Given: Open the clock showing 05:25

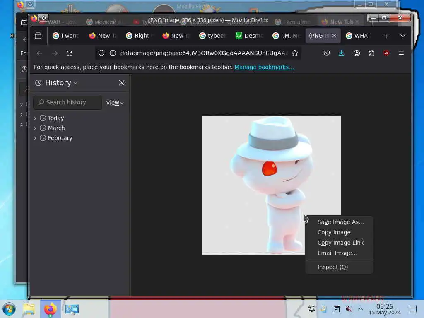Looking at the screenshot, I should 385,309.
